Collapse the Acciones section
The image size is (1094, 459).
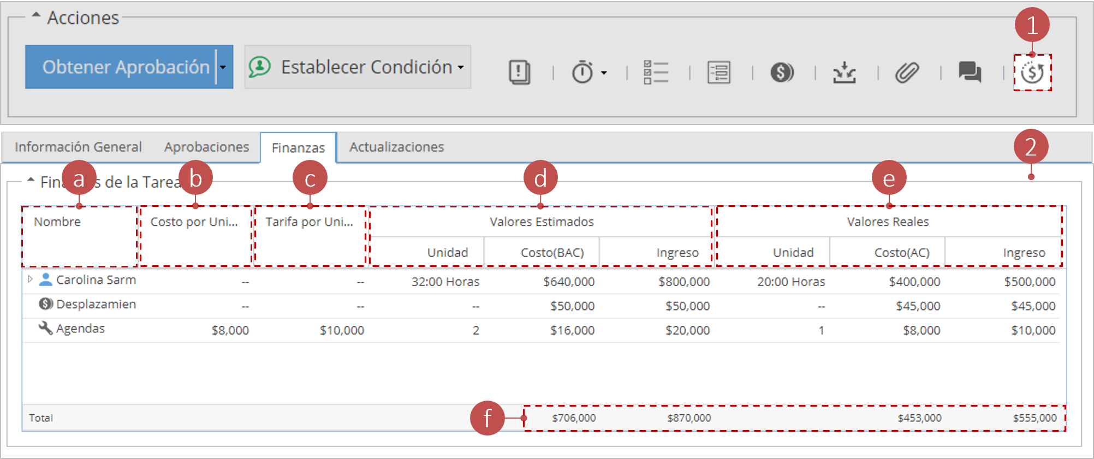click(36, 16)
